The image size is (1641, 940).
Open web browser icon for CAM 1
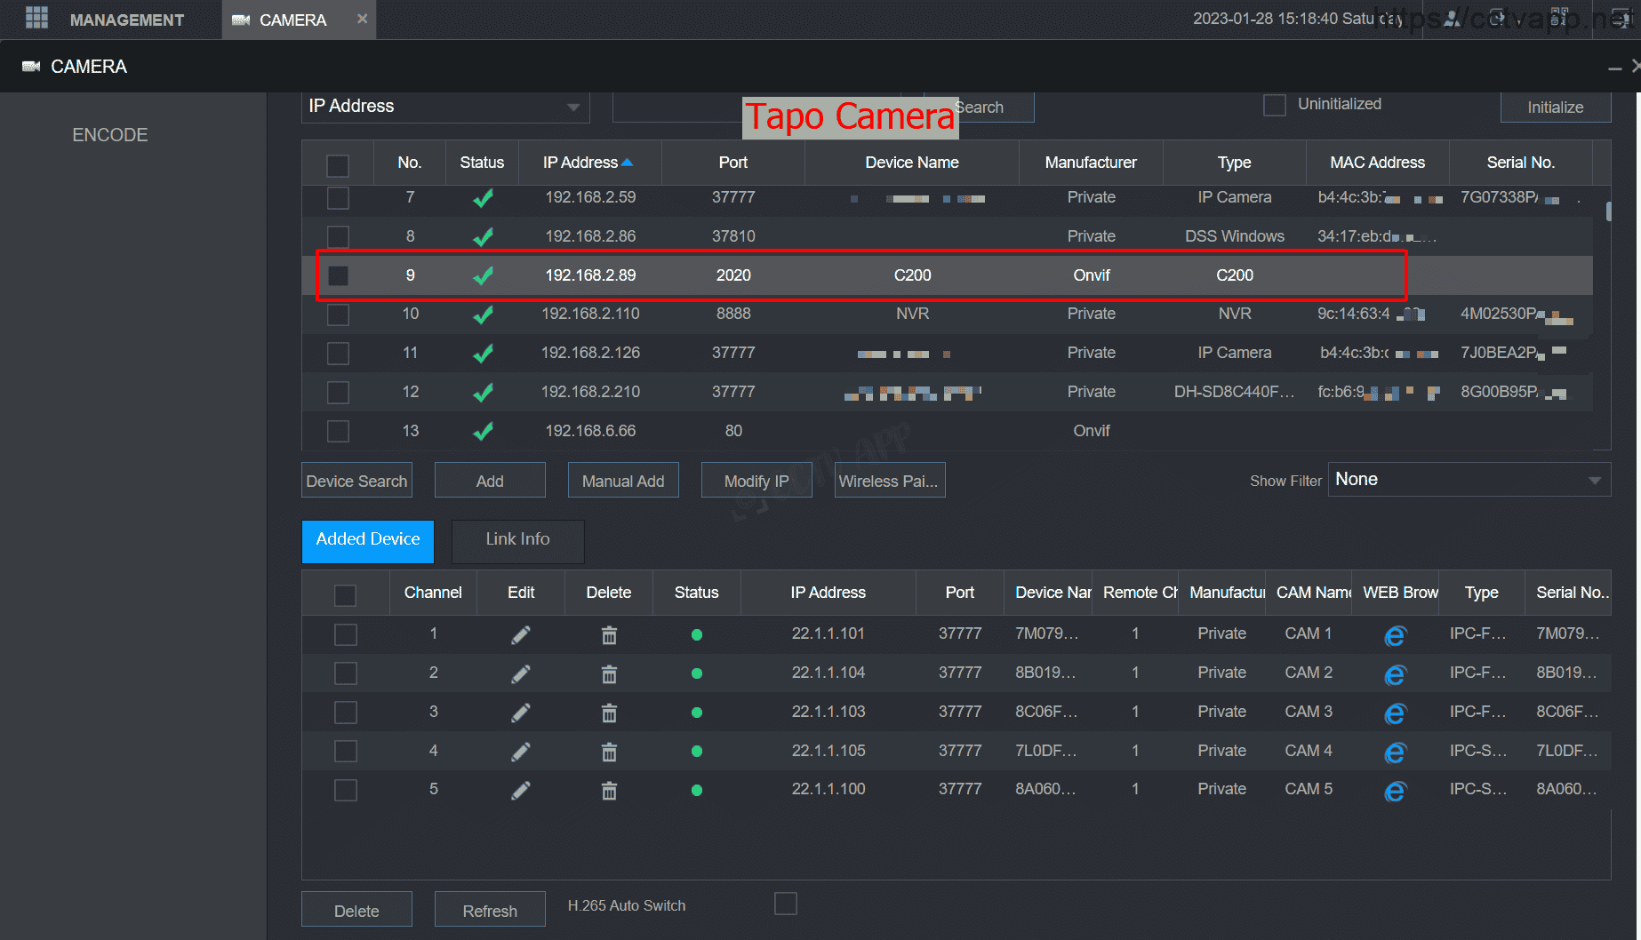[1395, 635]
